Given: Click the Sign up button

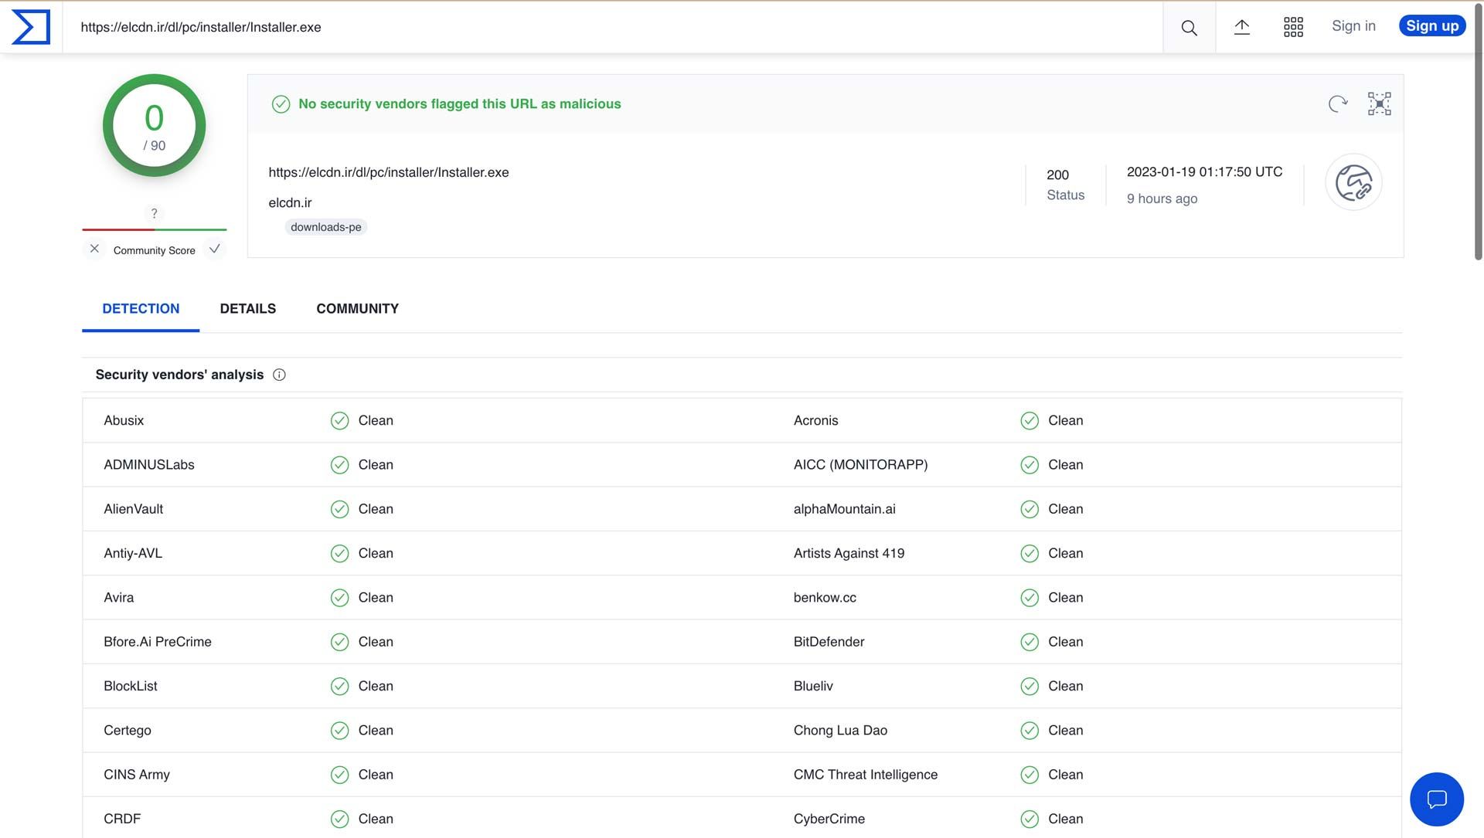Looking at the screenshot, I should point(1432,25).
